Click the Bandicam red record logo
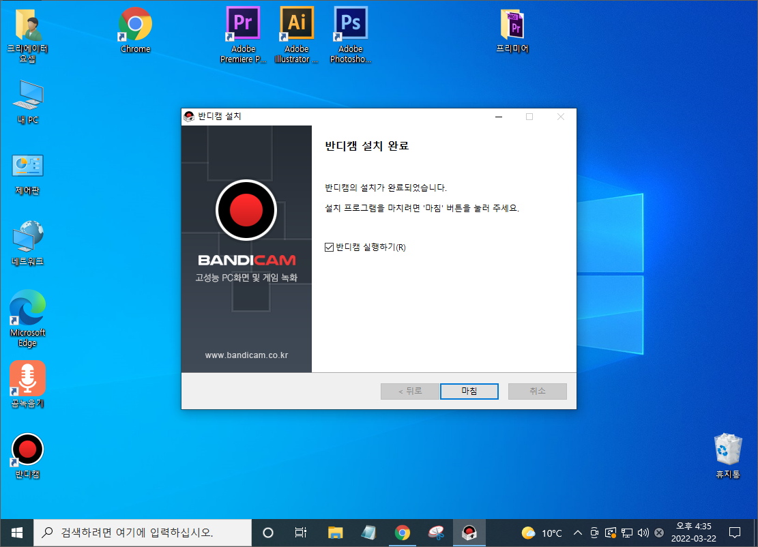The image size is (758, 547). point(246,210)
